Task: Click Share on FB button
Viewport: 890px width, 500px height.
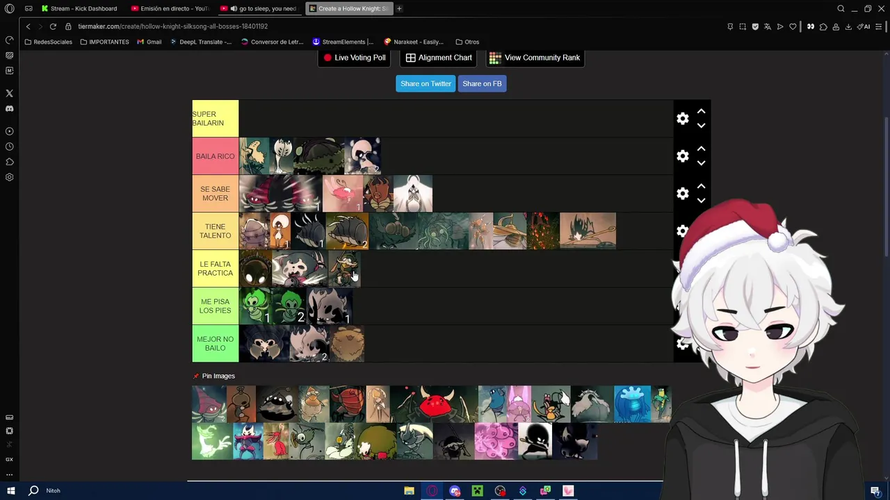Action: point(482,83)
